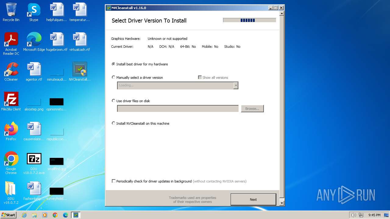Launch Firefox from the desktop
390x219 pixels.
pos(11,132)
